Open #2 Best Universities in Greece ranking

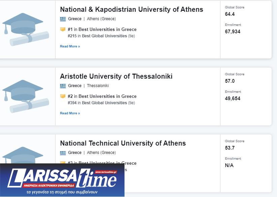pyautogui.click(x=107, y=96)
